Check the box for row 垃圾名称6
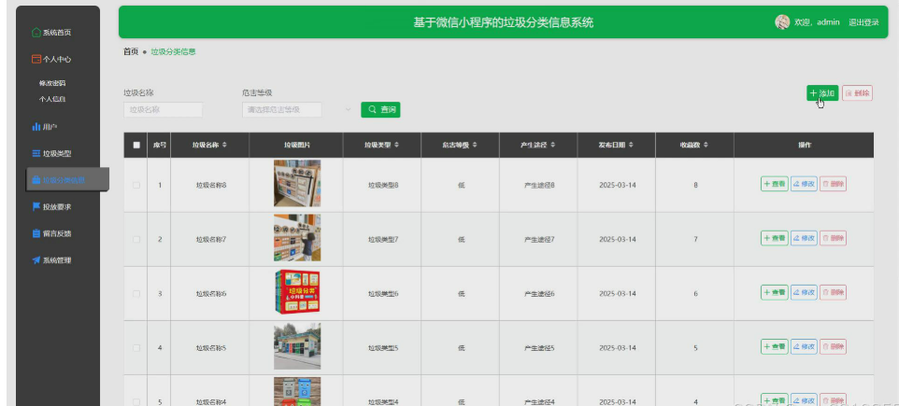Image resolution: width=899 pixels, height=406 pixels. pyautogui.click(x=136, y=294)
